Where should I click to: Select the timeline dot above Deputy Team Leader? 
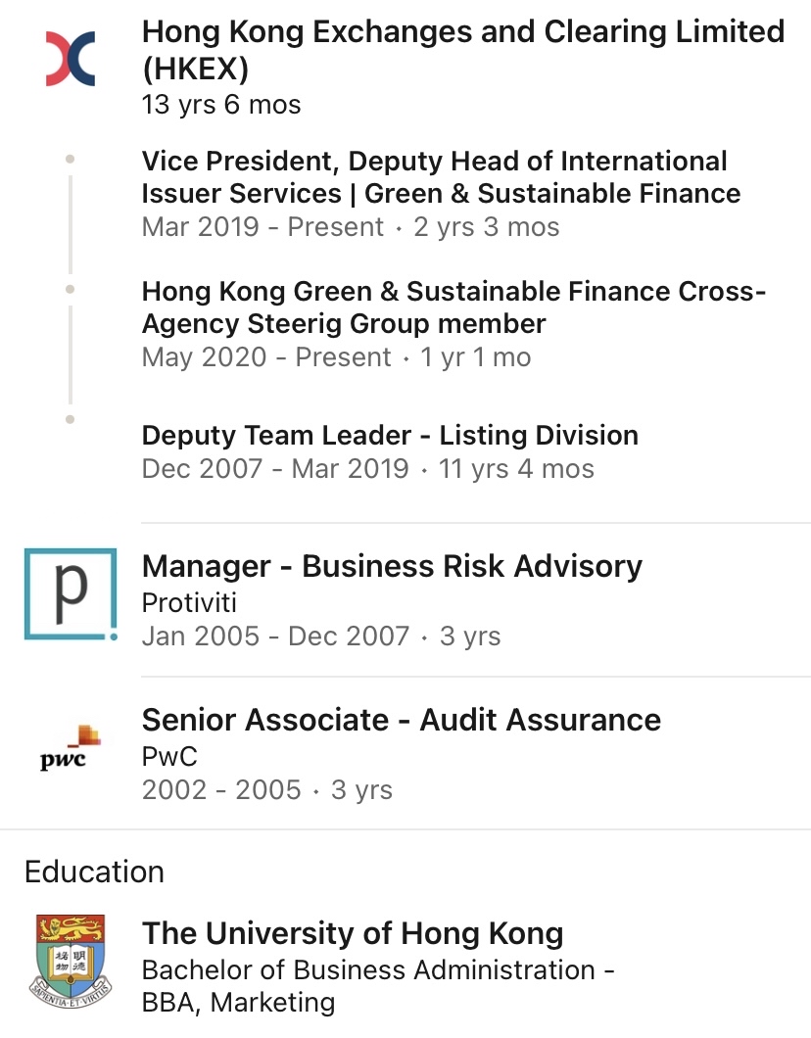[x=71, y=419]
